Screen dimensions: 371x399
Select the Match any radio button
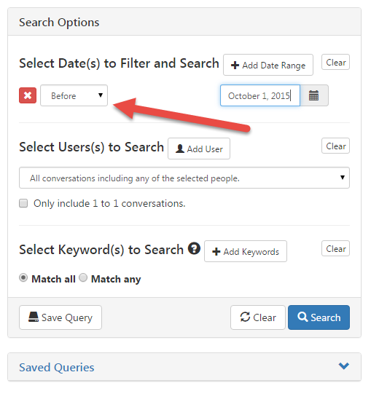click(x=83, y=277)
